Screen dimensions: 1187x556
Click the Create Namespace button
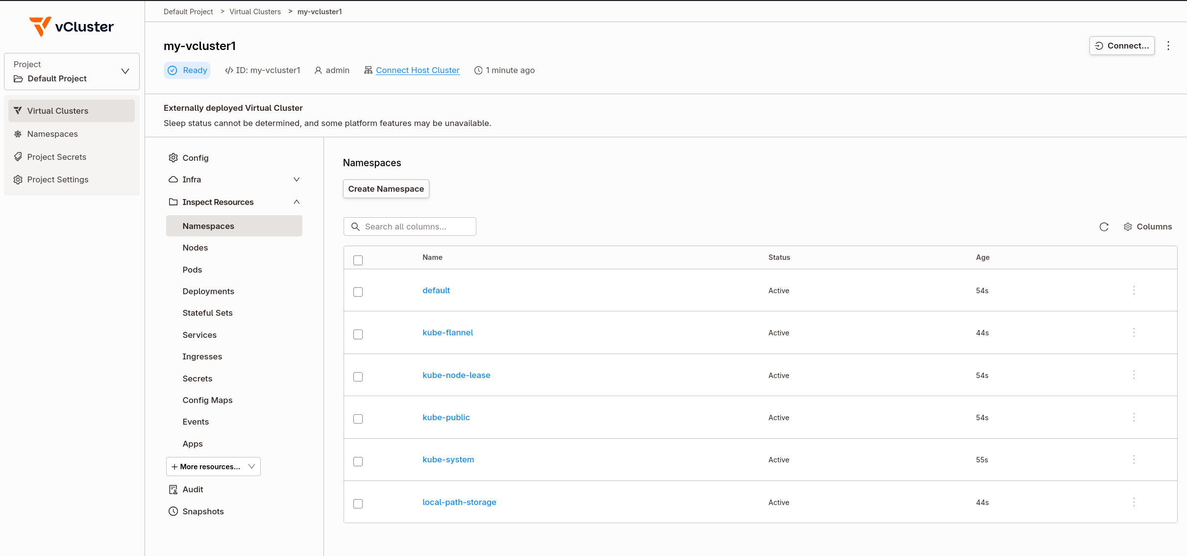click(x=386, y=189)
